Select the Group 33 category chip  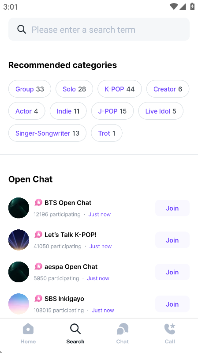(30, 89)
